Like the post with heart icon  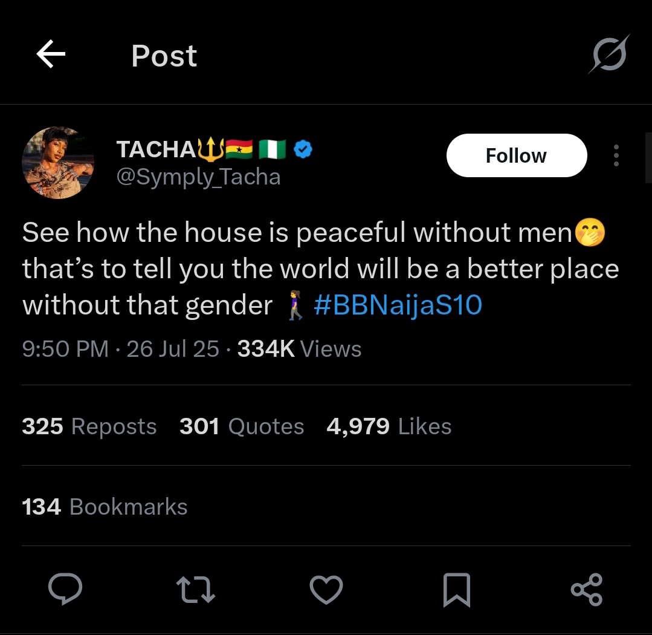[x=326, y=589]
